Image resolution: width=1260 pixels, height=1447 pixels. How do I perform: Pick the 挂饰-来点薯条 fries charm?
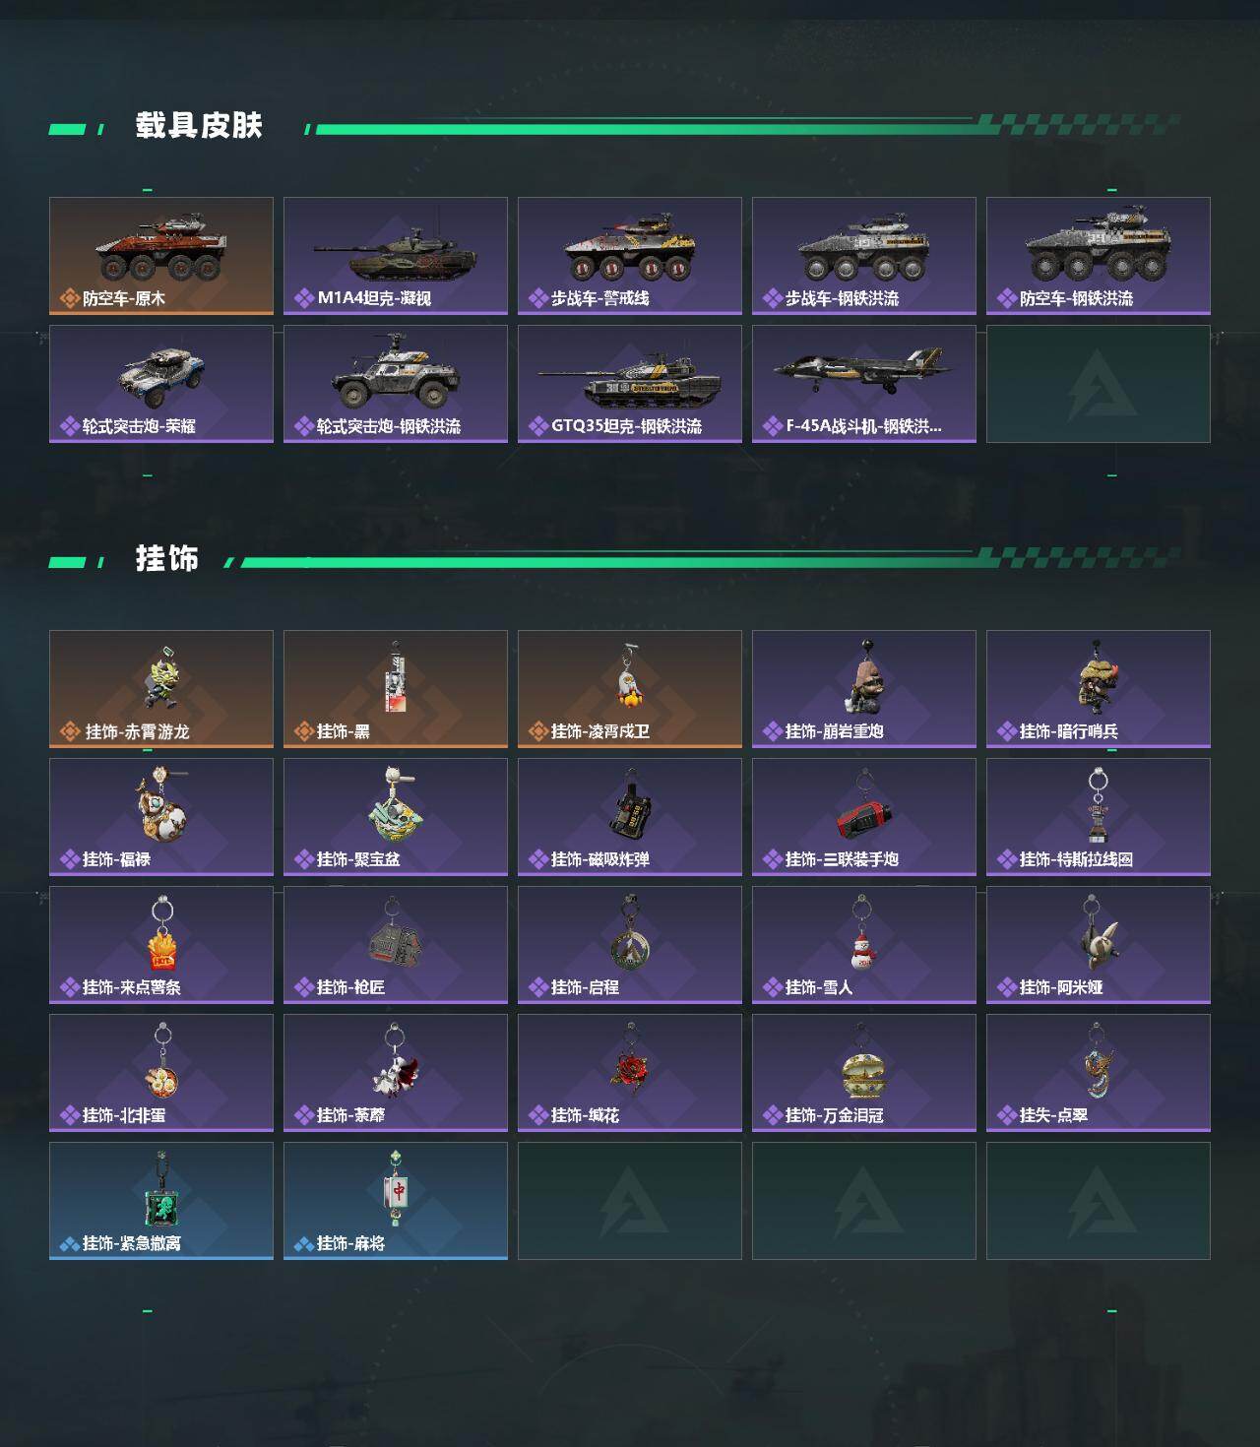[161, 945]
